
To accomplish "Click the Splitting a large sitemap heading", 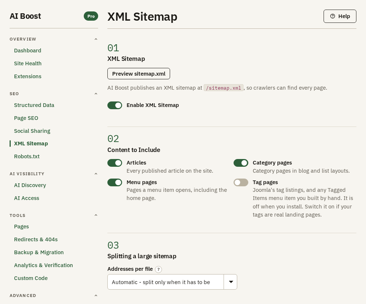I will tap(142, 256).
